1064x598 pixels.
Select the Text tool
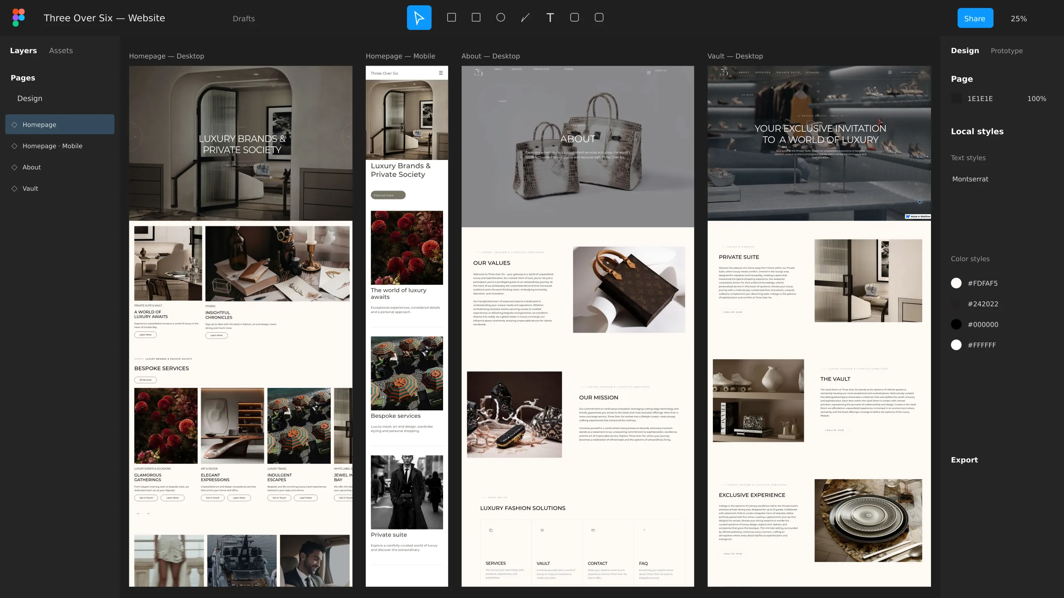coord(550,17)
